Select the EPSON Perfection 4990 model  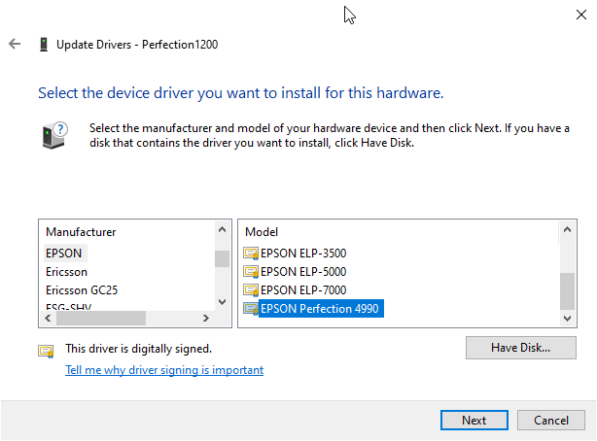point(320,309)
